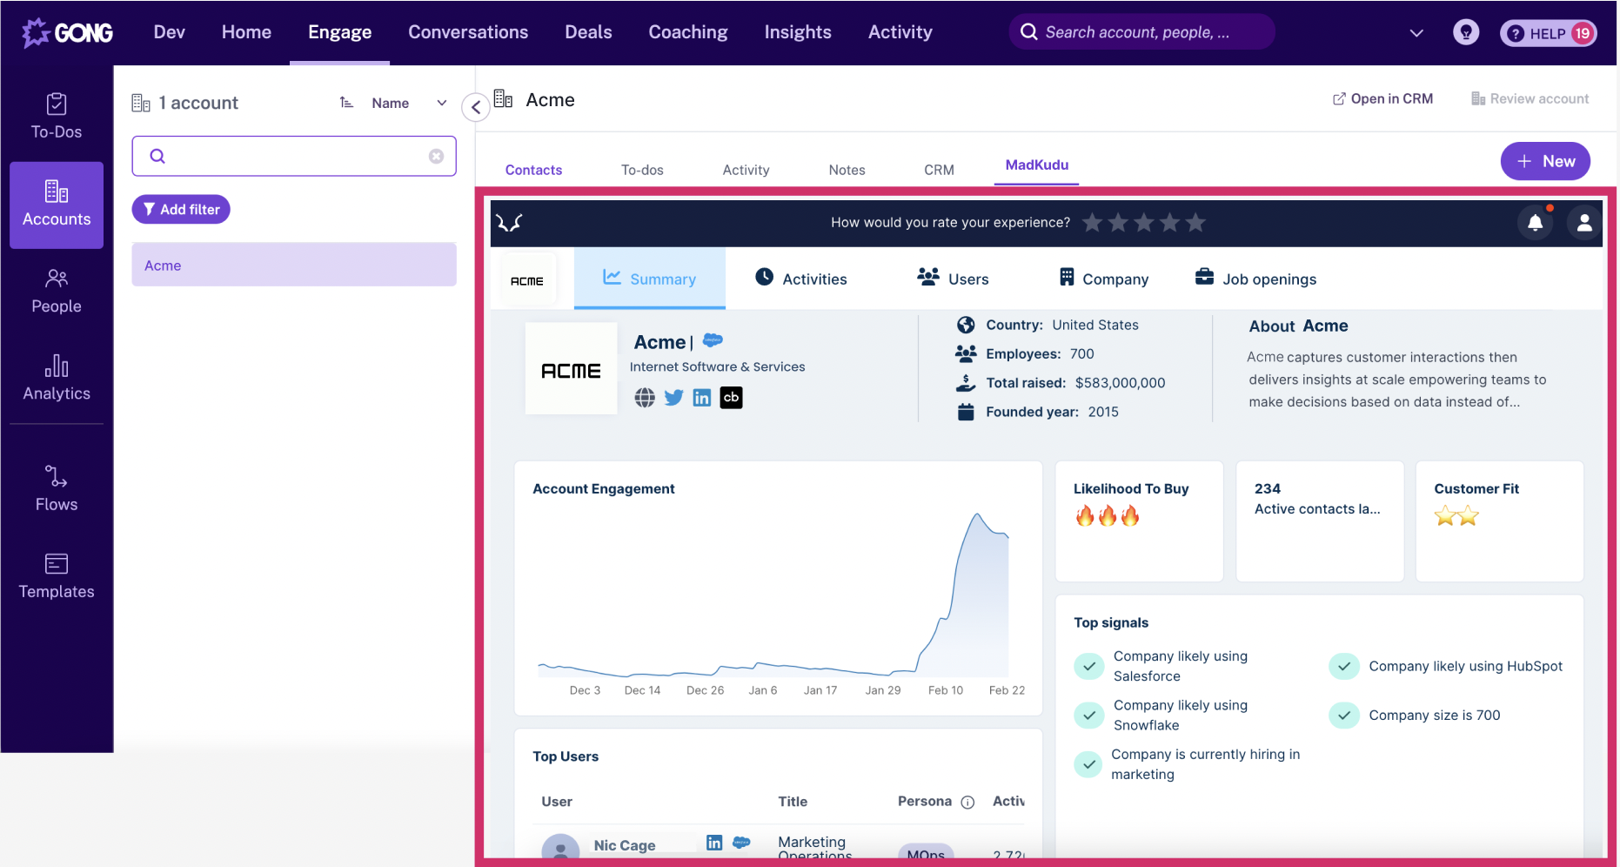Clear the account search field

tap(436, 156)
